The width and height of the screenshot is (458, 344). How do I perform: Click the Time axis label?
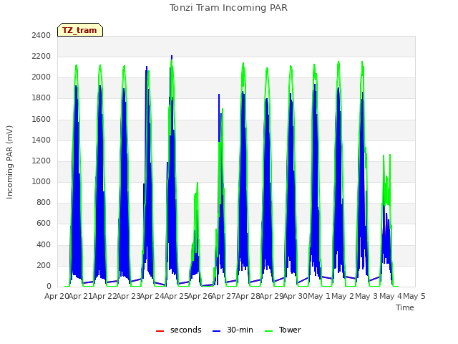405,307
